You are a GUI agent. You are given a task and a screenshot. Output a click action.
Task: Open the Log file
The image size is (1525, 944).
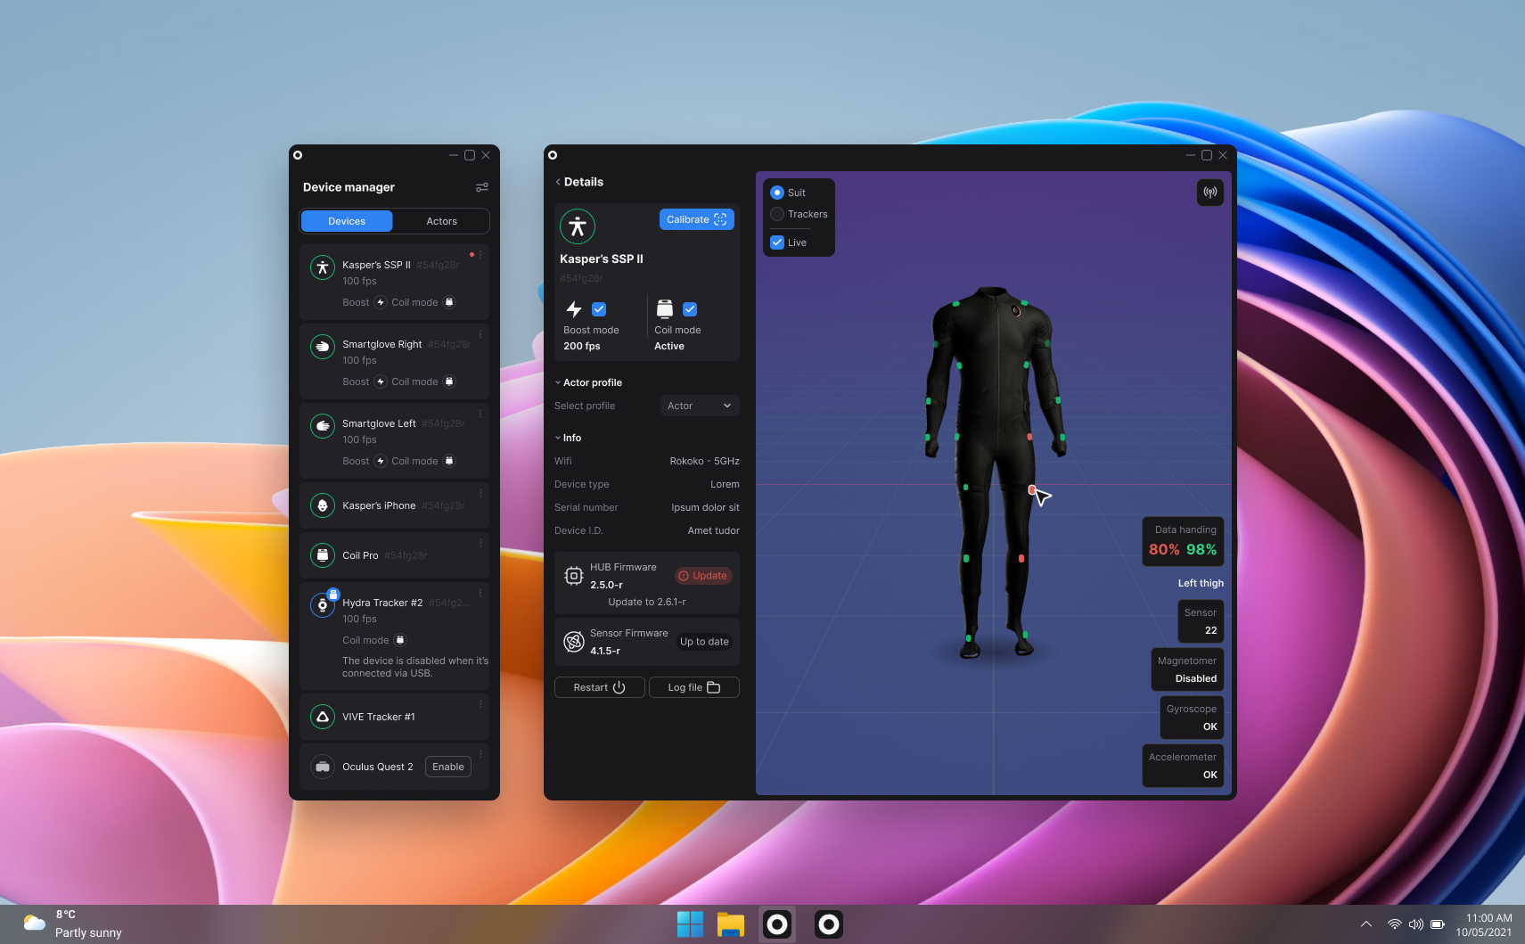click(x=693, y=687)
